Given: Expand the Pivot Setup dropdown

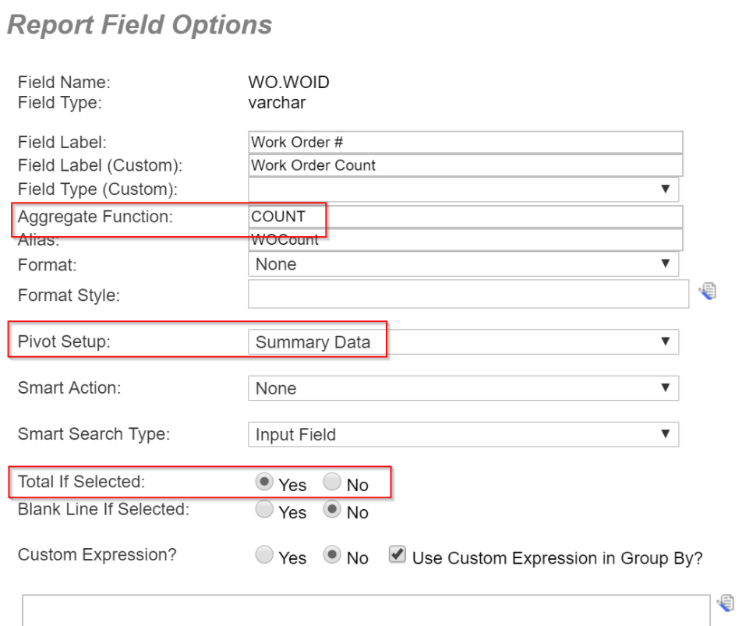Looking at the screenshot, I should pyautogui.click(x=463, y=341).
